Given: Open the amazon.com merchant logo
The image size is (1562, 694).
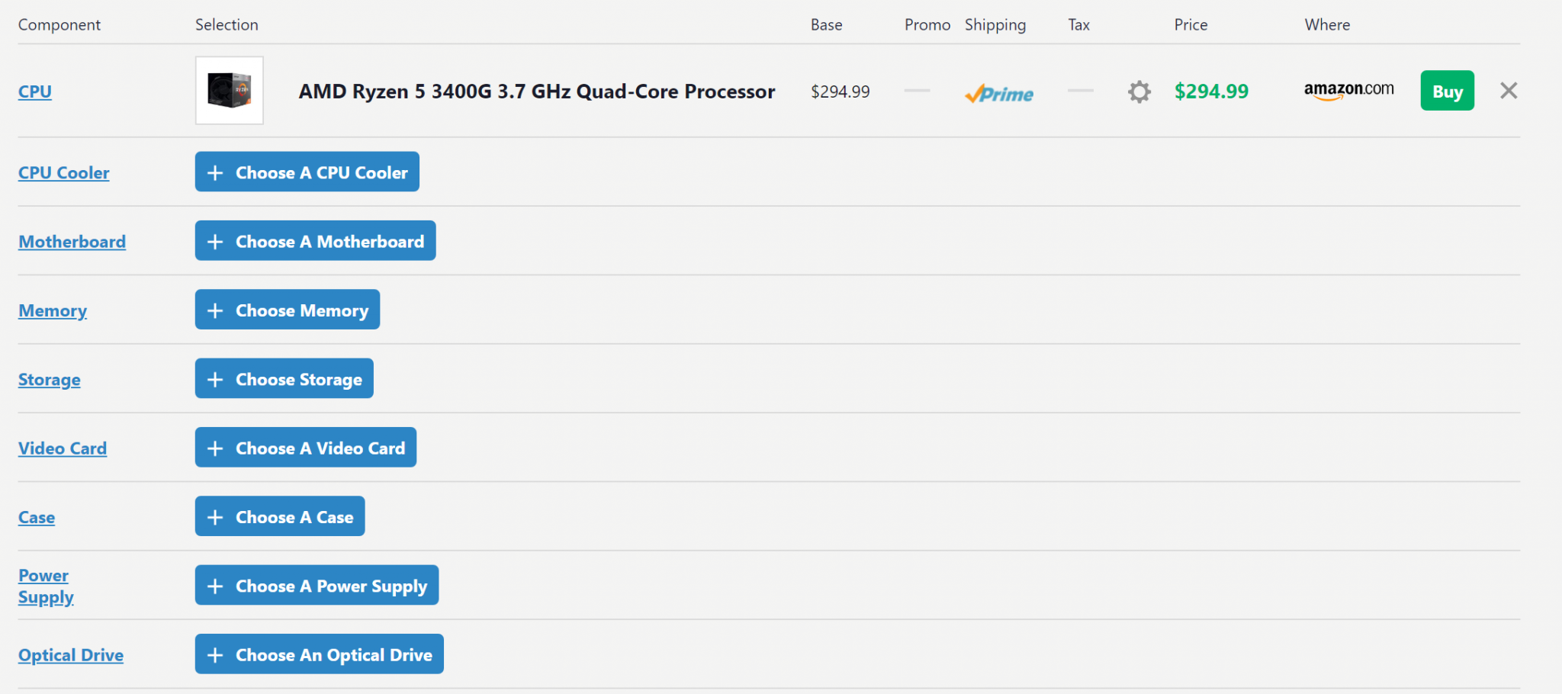Looking at the screenshot, I should click(x=1348, y=91).
